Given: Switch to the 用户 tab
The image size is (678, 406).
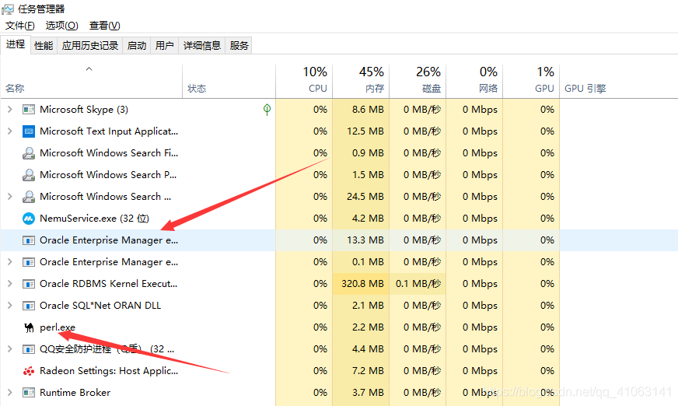Looking at the screenshot, I should click(x=164, y=45).
